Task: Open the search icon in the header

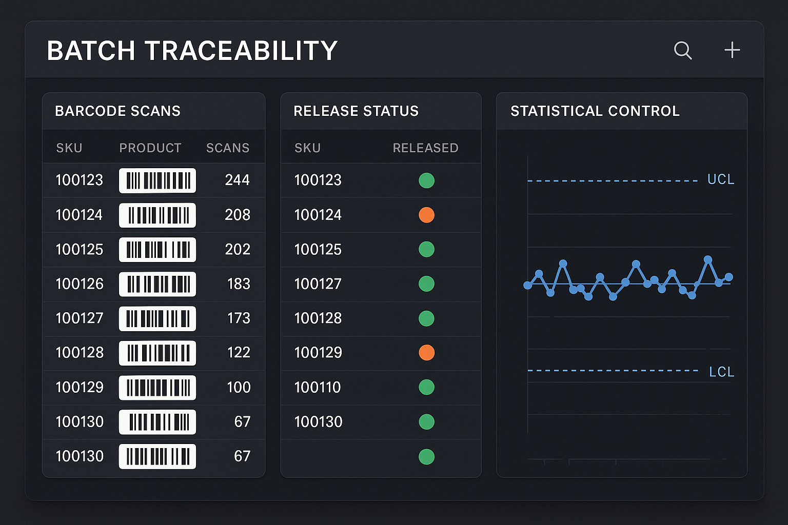Action: (x=683, y=50)
